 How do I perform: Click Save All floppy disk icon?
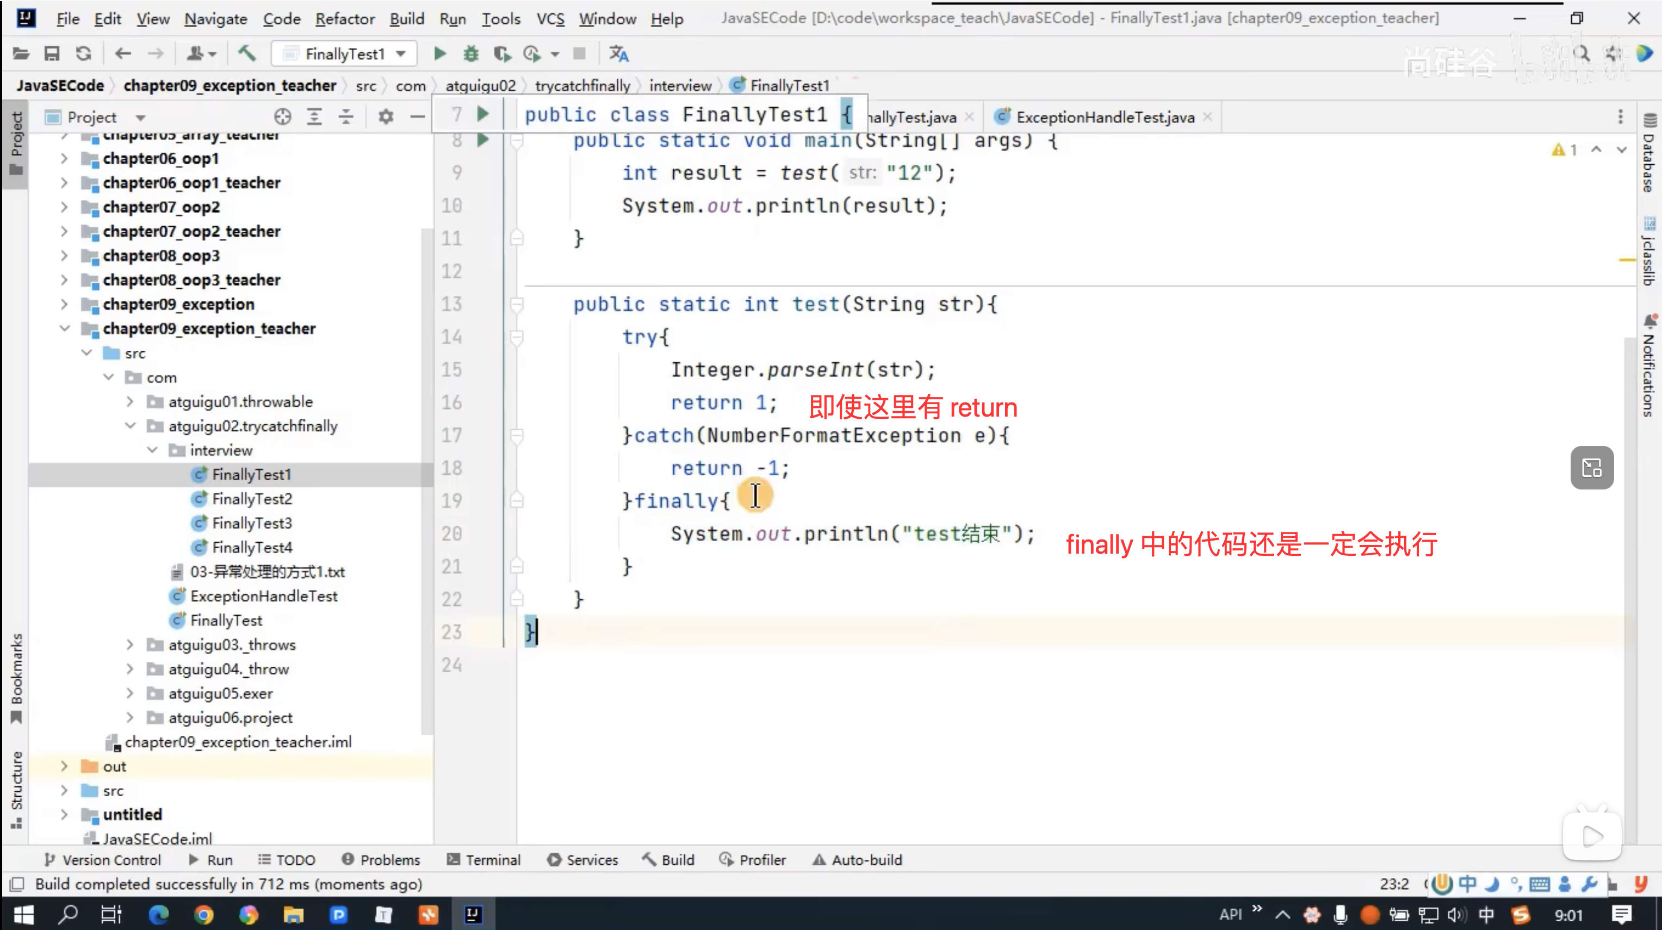(52, 53)
